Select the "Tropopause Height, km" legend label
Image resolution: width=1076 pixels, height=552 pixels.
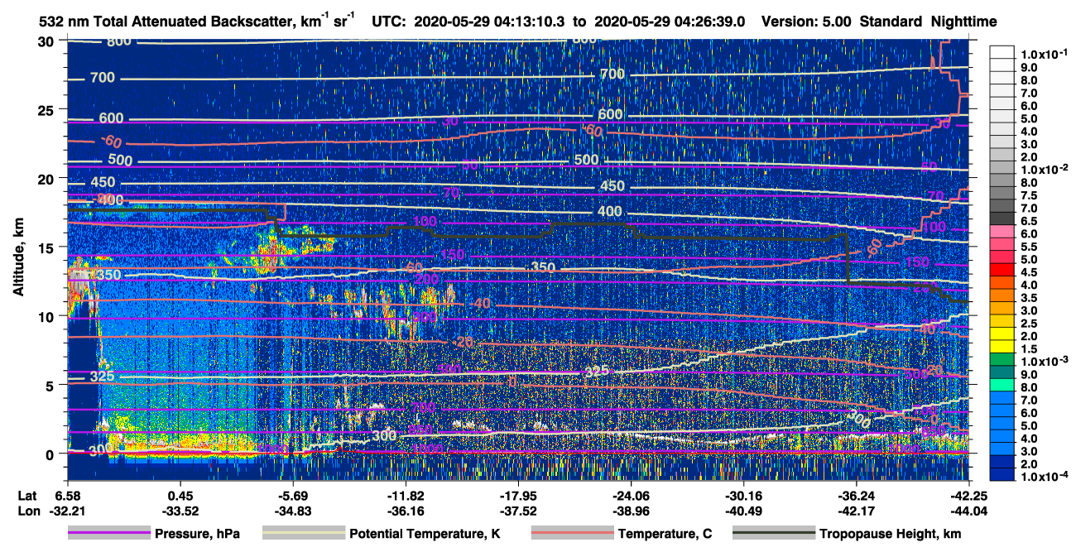(890, 535)
